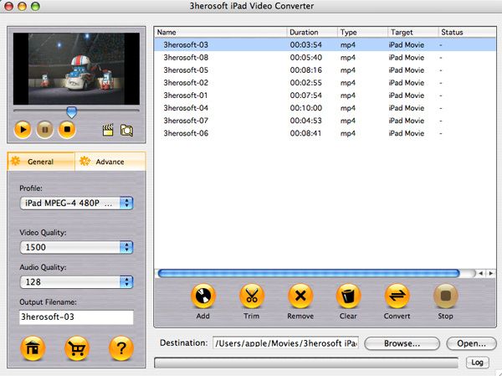
Task: Click iPad Movie target of 3herosoft-05
Action: click(407, 70)
